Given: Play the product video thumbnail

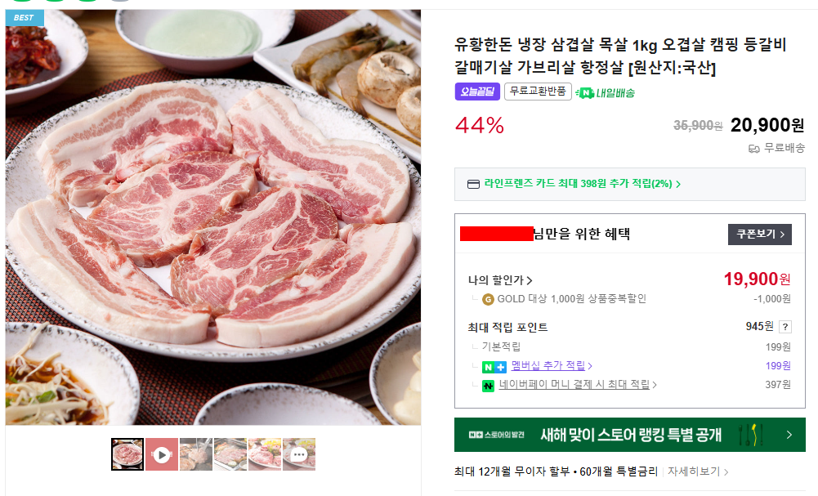Looking at the screenshot, I should point(162,454).
